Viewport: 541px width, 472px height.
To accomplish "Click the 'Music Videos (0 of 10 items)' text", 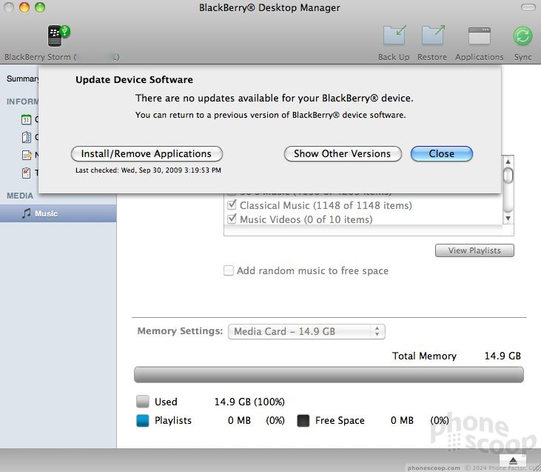I will pyautogui.click(x=306, y=219).
